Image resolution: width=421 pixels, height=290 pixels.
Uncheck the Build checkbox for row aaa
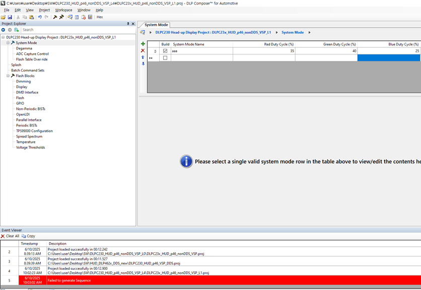coord(165,51)
